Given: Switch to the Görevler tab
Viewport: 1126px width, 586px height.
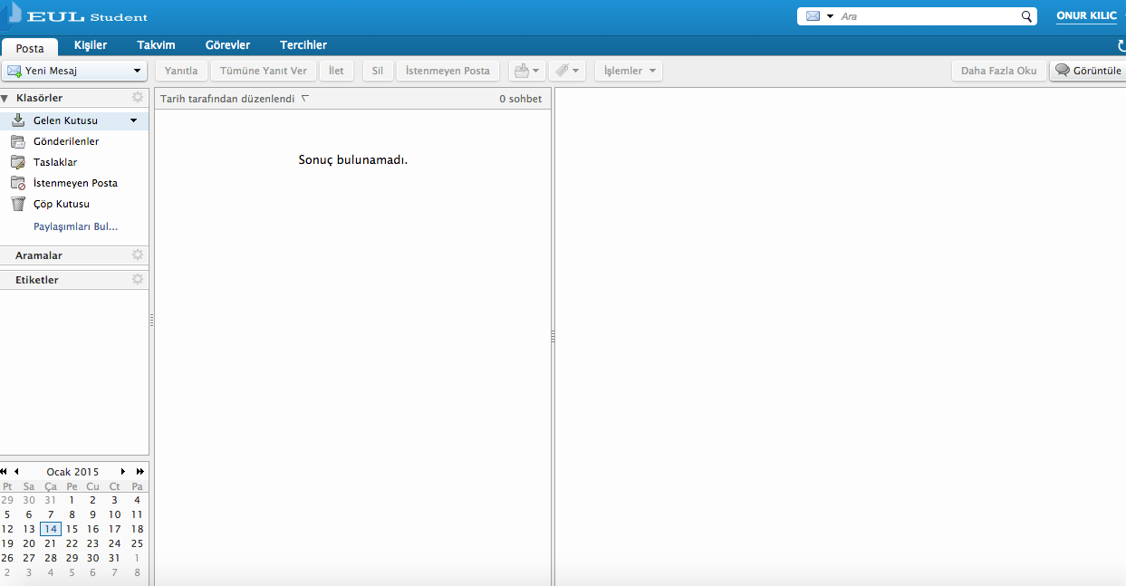Looking at the screenshot, I should [227, 45].
